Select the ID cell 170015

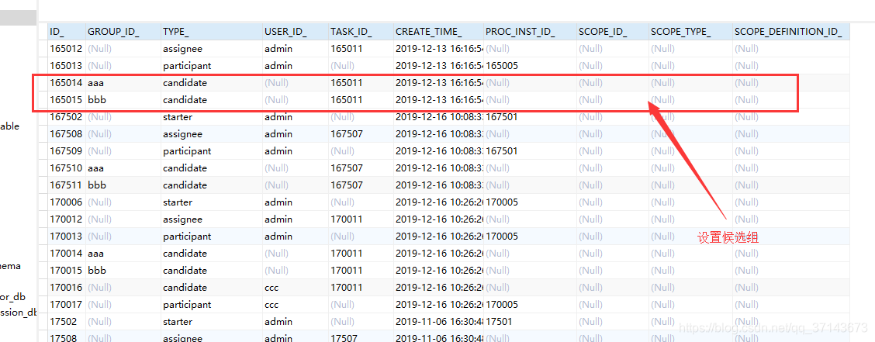tap(67, 271)
